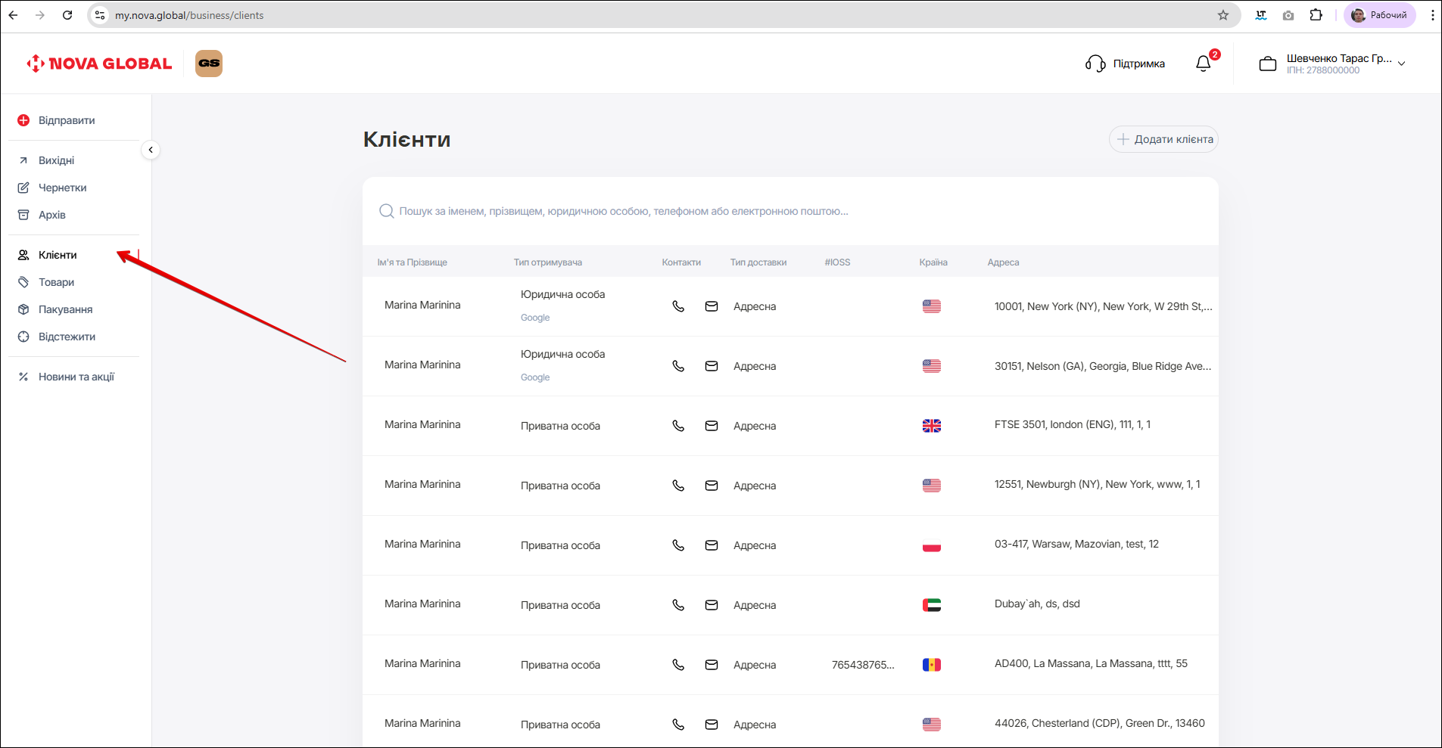
Task: Open the Підтримка headset support icon
Action: click(x=1095, y=64)
